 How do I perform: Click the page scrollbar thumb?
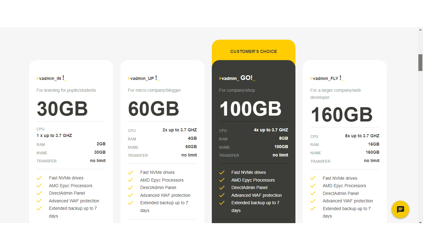pos(420,63)
